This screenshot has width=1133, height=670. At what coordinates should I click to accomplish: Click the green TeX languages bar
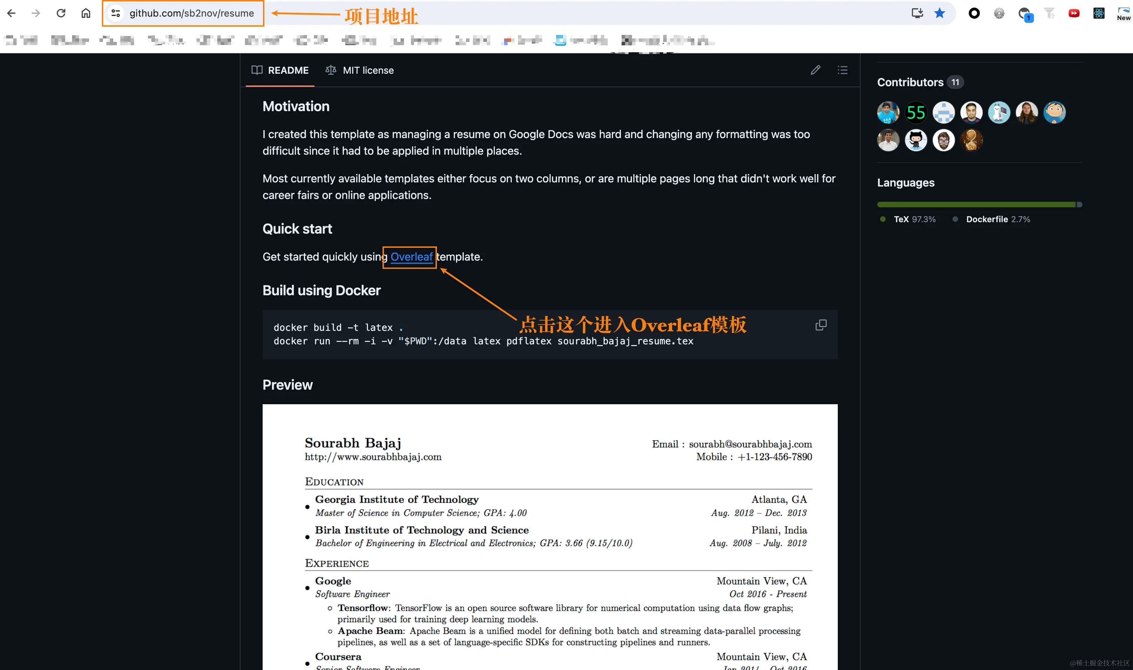(x=976, y=204)
